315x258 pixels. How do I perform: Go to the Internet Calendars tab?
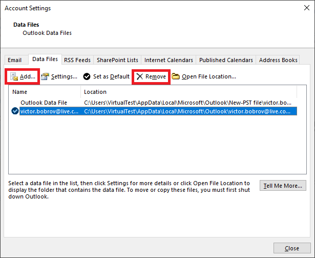pos(169,60)
